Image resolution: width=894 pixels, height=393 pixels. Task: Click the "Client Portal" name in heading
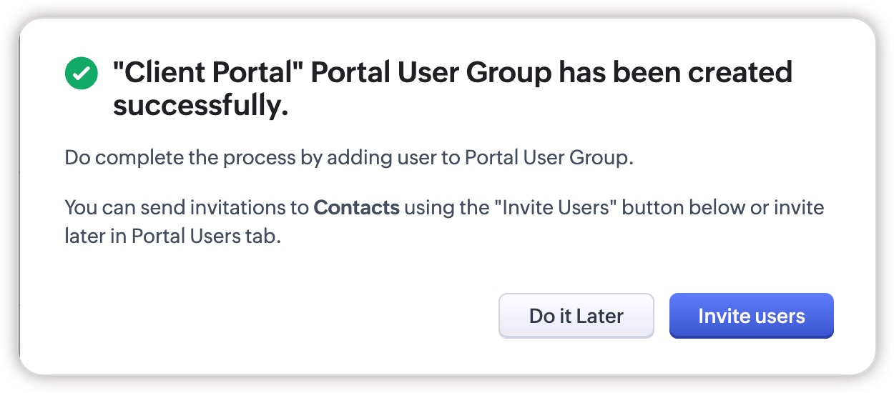tap(208, 73)
